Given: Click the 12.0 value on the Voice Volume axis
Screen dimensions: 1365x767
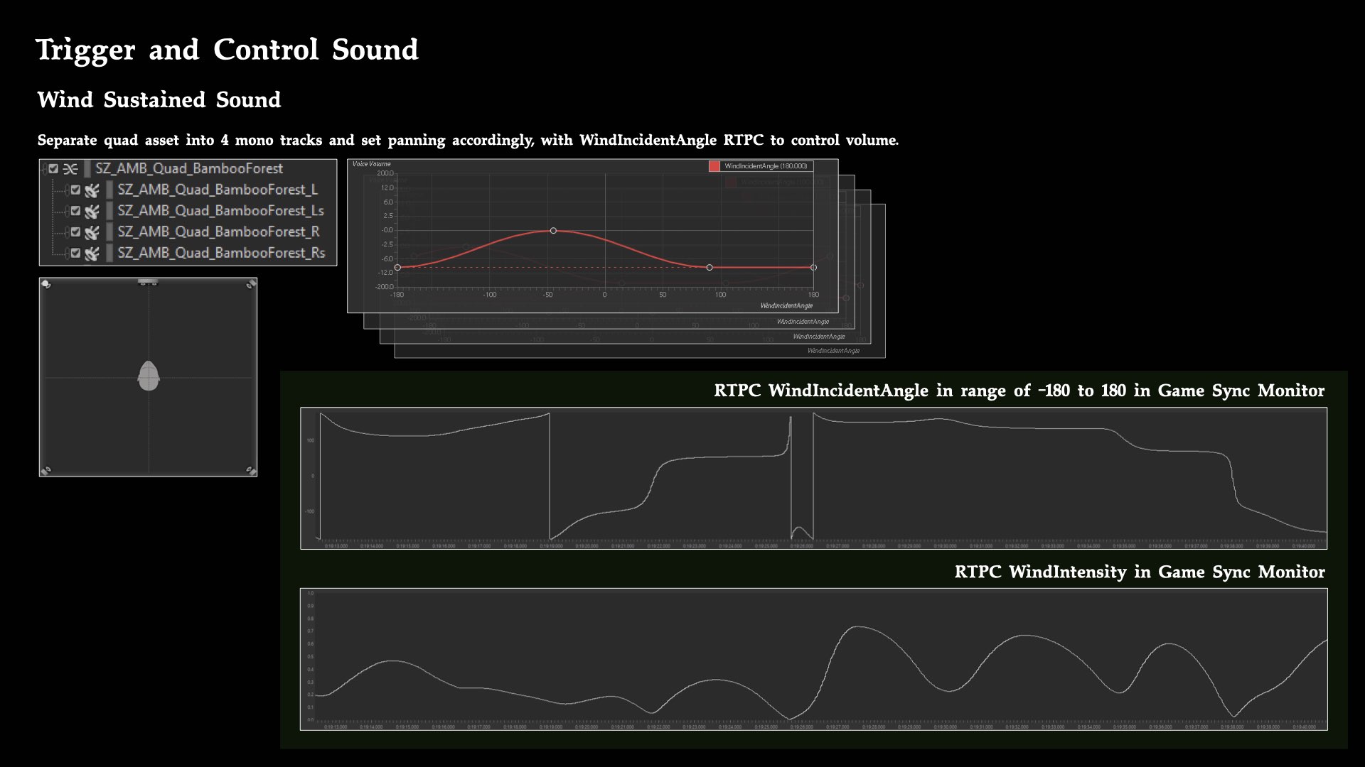Looking at the screenshot, I should pos(386,187).
